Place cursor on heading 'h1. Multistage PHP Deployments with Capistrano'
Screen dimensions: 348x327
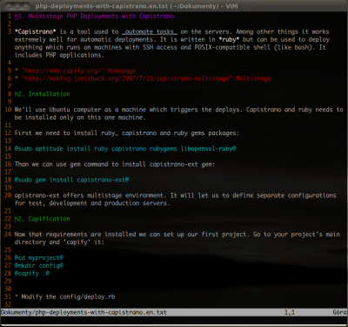pyautogui.click(x=94, y=17)
